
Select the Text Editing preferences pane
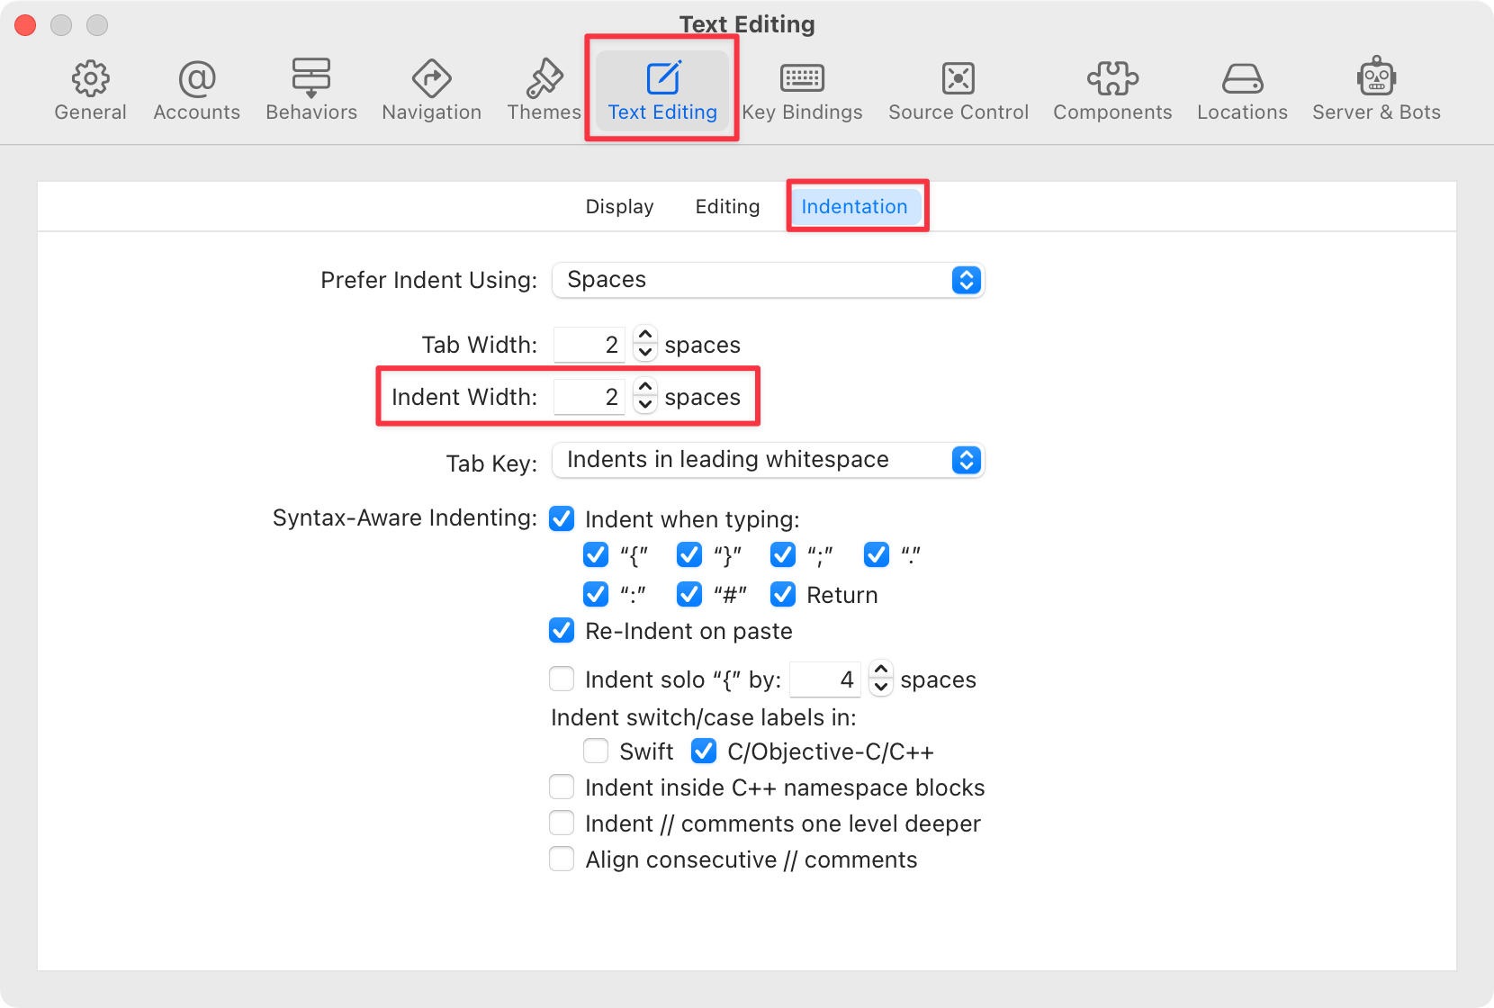coord(662,91)
